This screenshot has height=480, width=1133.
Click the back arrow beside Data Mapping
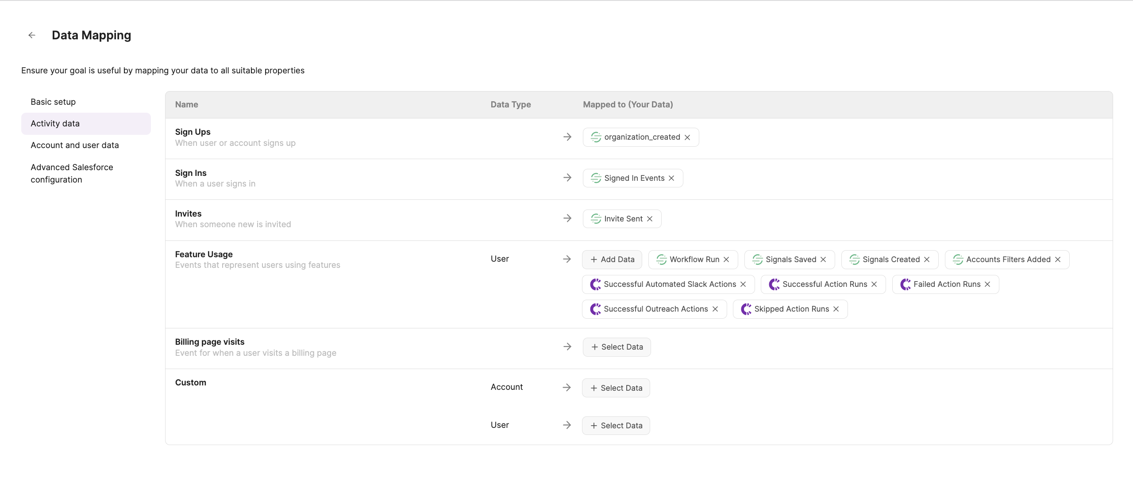click(32, 35)
